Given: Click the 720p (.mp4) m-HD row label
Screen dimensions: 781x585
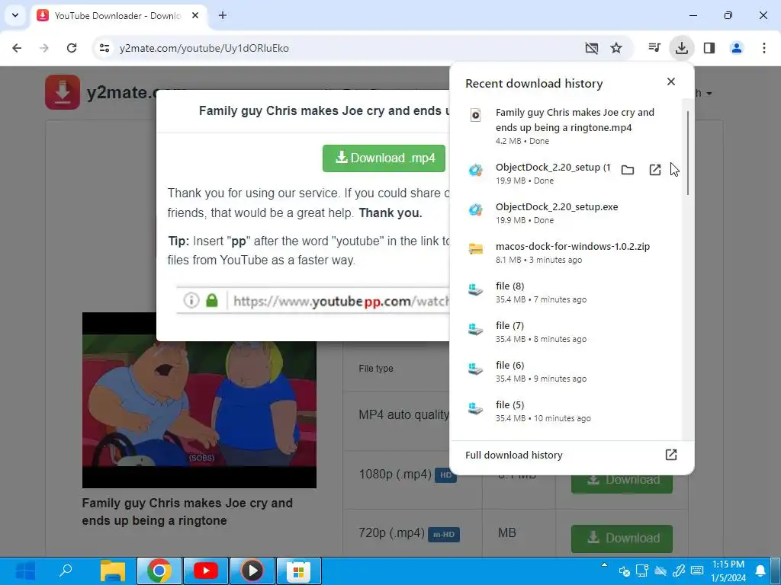Looking at the screenshot, I should 410,534.
